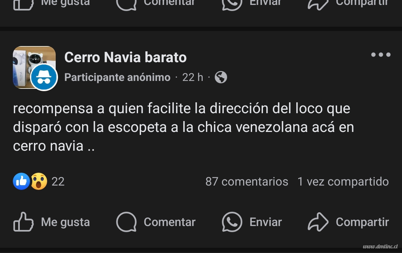Tap the speech bubble Comentar icon
Screen dimensions: 402x253
click(126, 222)
